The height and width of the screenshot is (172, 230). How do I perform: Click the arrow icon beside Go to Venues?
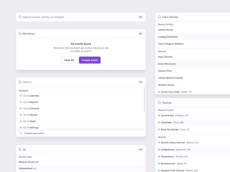point(20,115)
